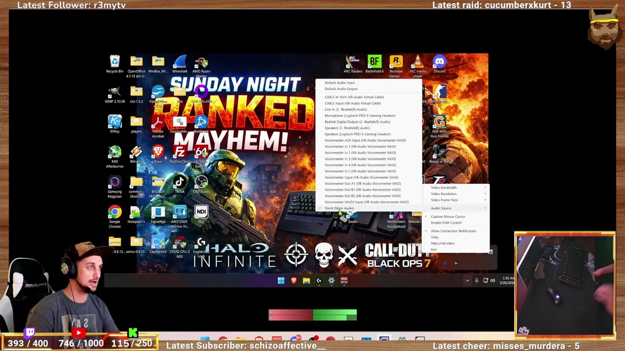Uncheck Silent (Mute Audio) option
Screen dimensions: 625x351
point(369,208)
